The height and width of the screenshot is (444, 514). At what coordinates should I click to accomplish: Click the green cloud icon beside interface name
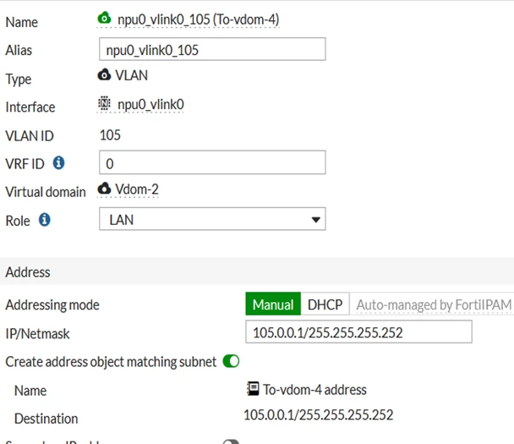click(x=104, y=18)
